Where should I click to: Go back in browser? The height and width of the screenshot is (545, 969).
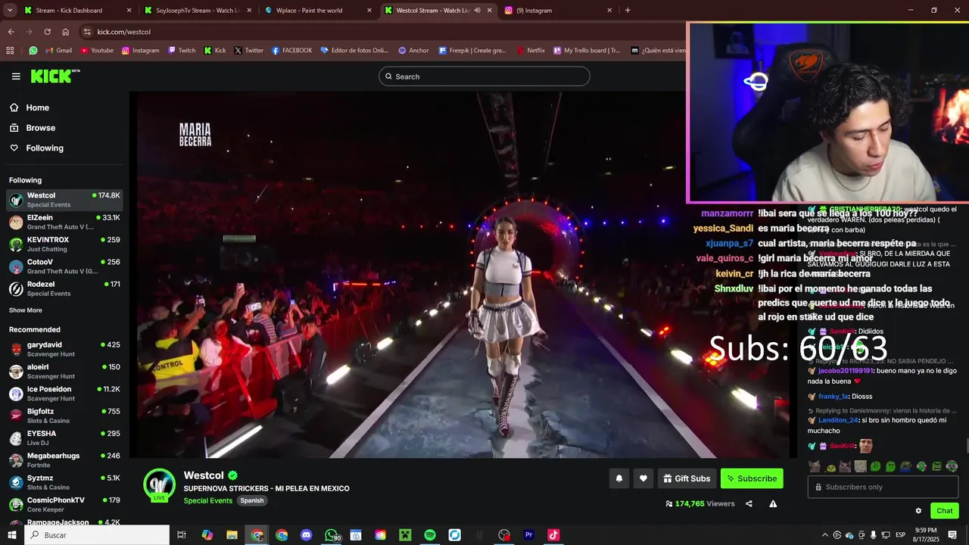click(x=11, y=32)
